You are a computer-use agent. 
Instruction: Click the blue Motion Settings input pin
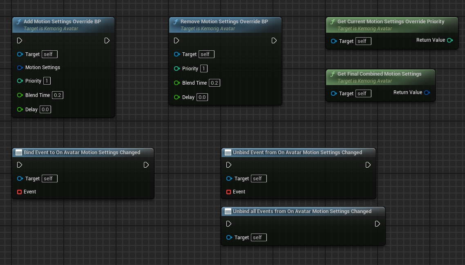[x=20, y=67]
